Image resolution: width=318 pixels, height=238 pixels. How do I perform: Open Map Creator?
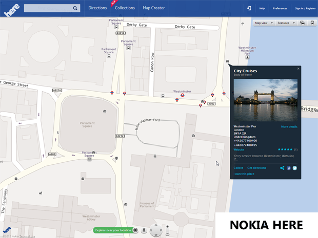tap(154, 8)
